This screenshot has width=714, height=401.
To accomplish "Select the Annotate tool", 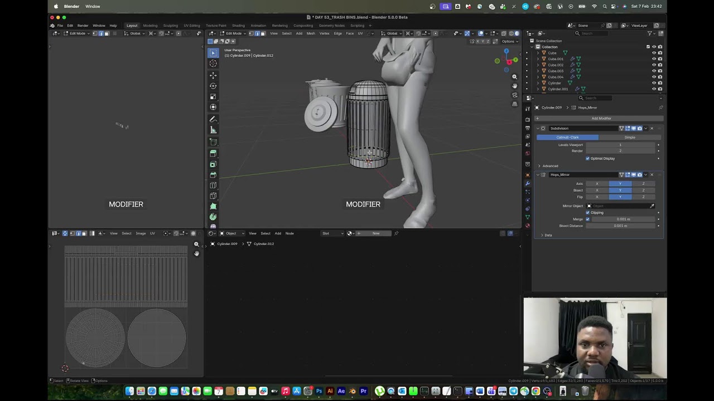I will pyautogui.click(x=213, y=119).
